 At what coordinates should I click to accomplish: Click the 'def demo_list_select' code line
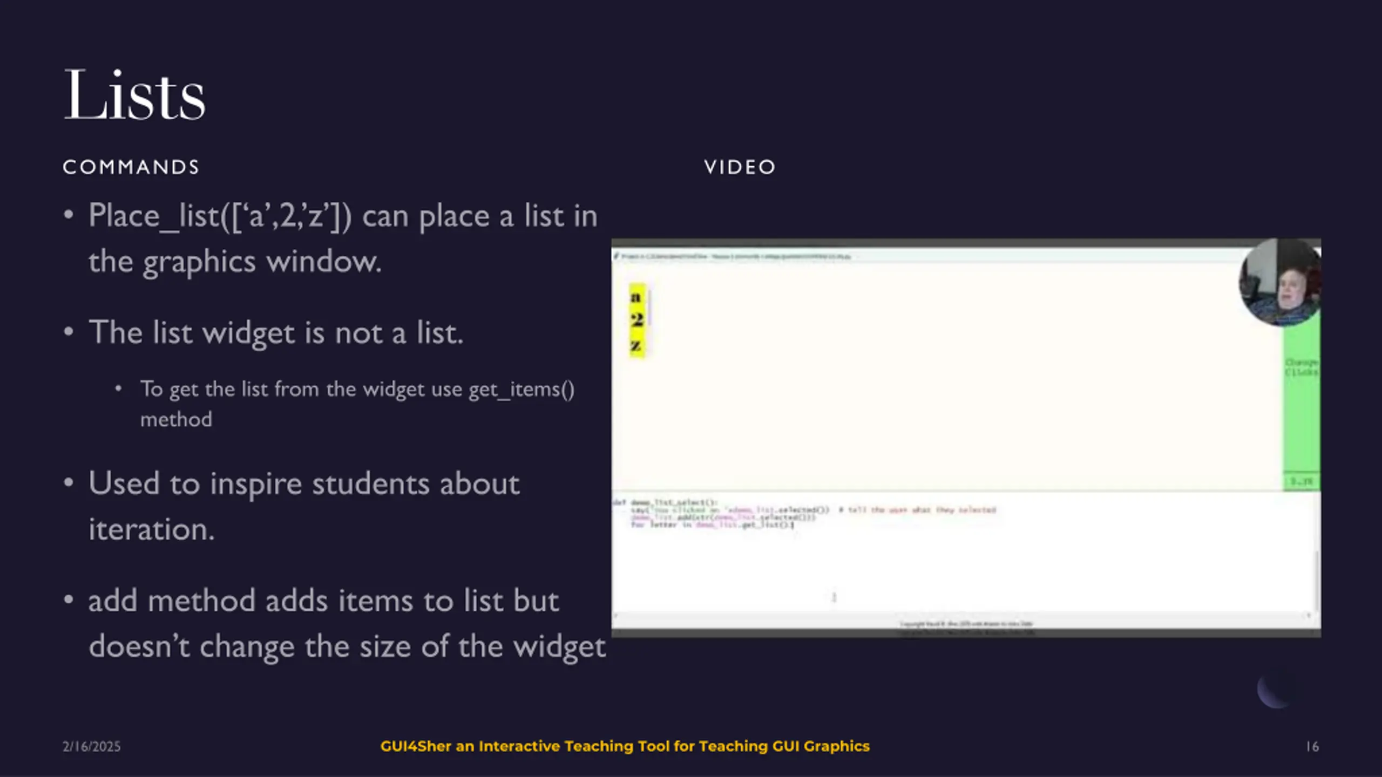[x=665, y=502]
